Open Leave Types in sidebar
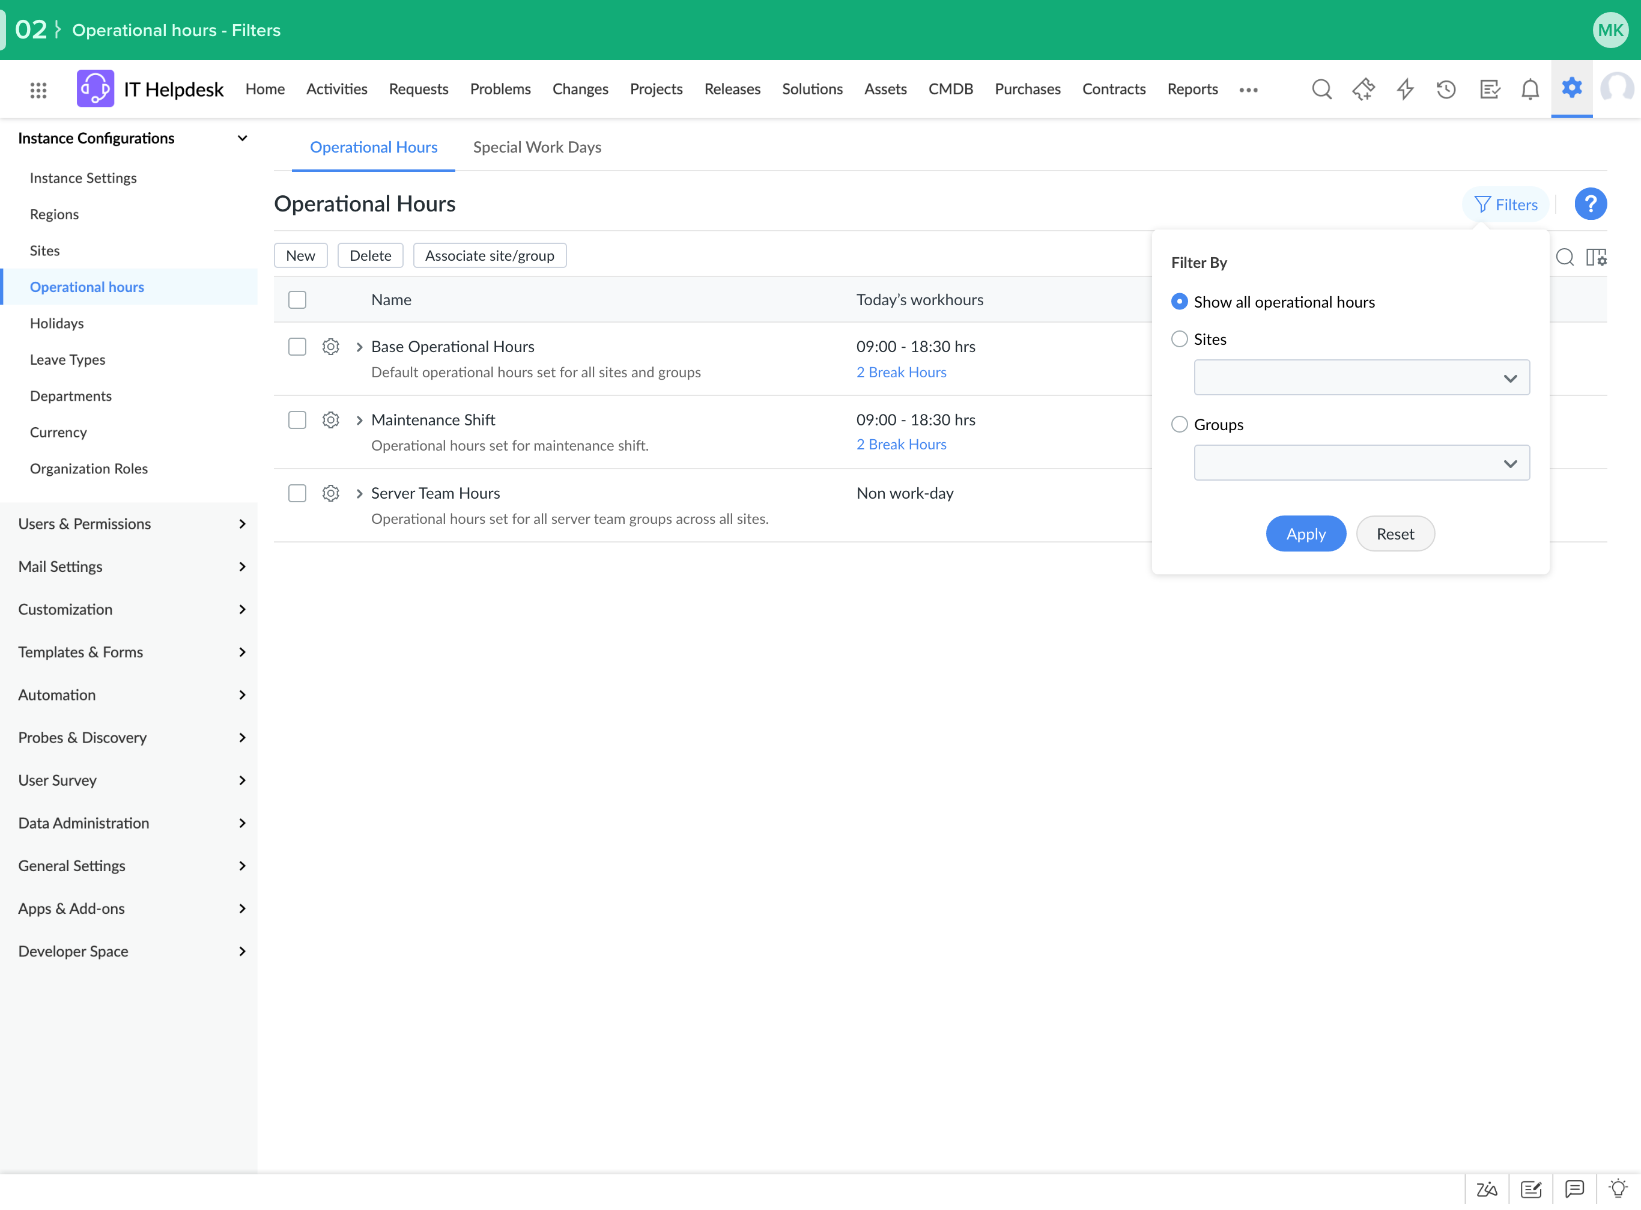1641x1210 pixels. click(67, 360)
